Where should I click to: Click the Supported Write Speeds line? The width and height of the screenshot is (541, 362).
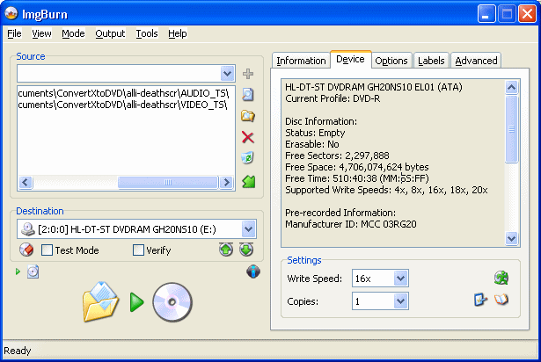[x=386, y=190]
